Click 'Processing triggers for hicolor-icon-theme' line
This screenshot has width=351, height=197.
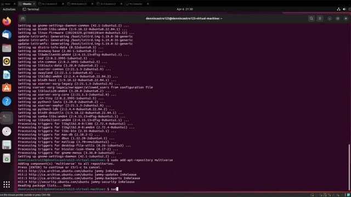point(68,149)
